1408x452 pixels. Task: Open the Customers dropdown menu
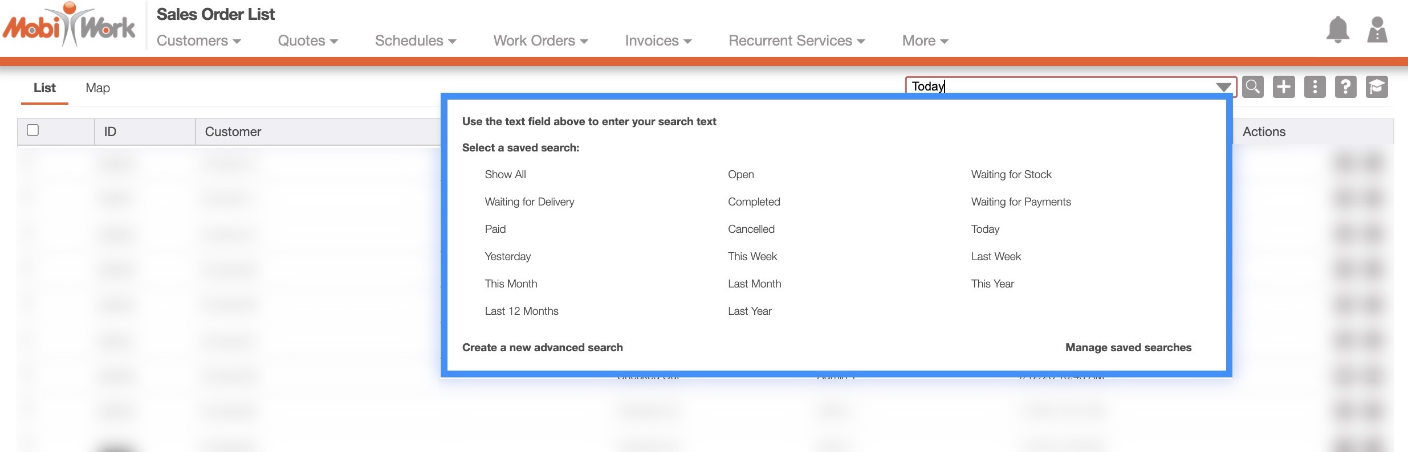198,41
